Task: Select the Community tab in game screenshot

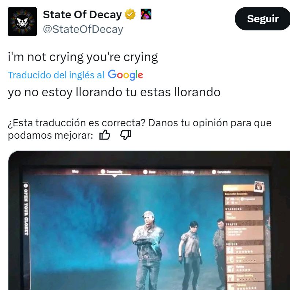Action: [112, 172]
